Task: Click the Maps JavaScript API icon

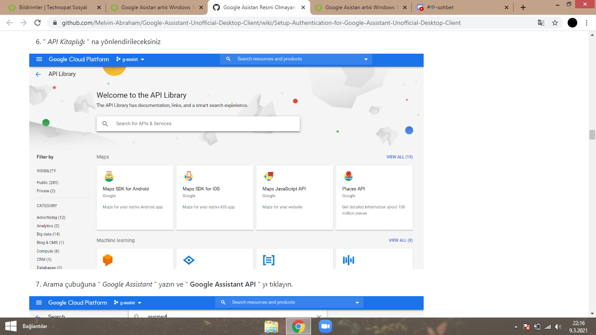Action: (x=269, y=177)
